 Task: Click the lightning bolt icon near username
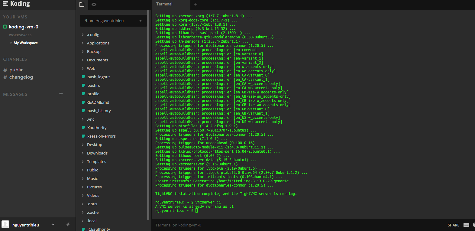tap(68, 224)
